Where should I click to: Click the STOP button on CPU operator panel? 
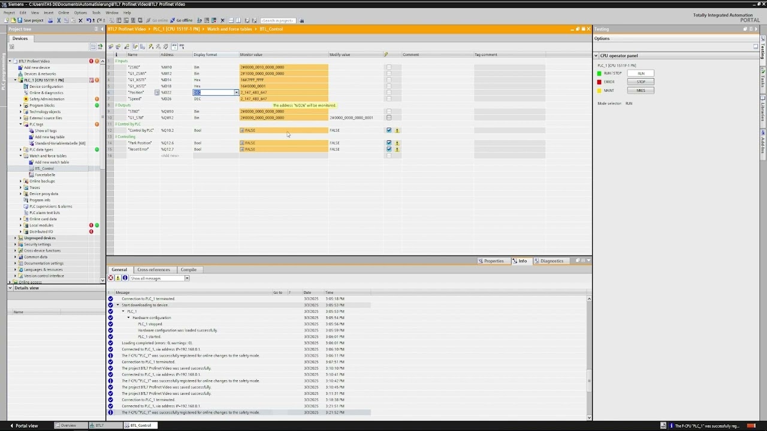tap(641, 81)
